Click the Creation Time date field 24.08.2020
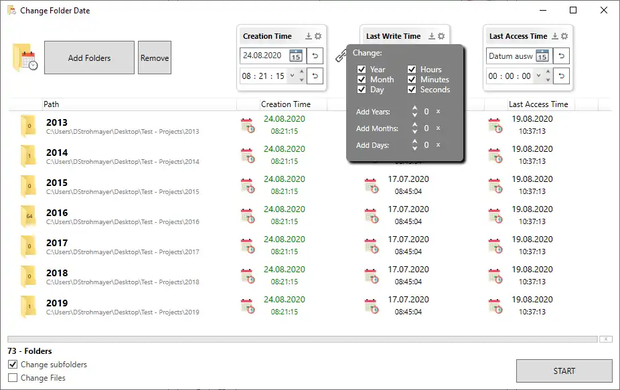 pyautogui.click(x=264, y=56)
